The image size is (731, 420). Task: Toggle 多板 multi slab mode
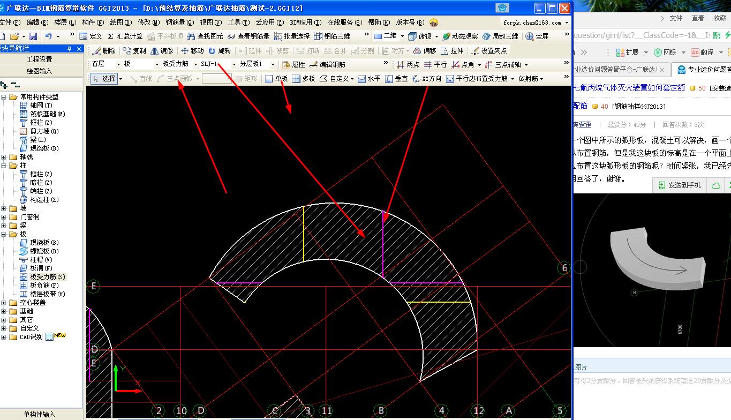tap(304, 78)
